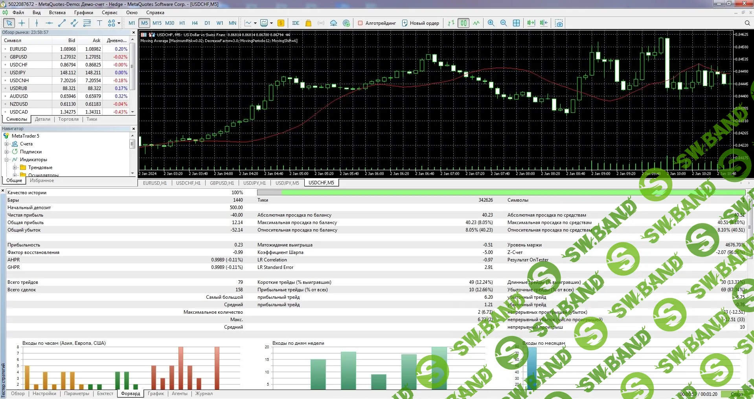
Task: Switch to the Бэктест tab
Action: [105, 393]
